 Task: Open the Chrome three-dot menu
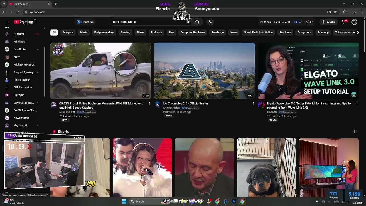coord(362,12)
